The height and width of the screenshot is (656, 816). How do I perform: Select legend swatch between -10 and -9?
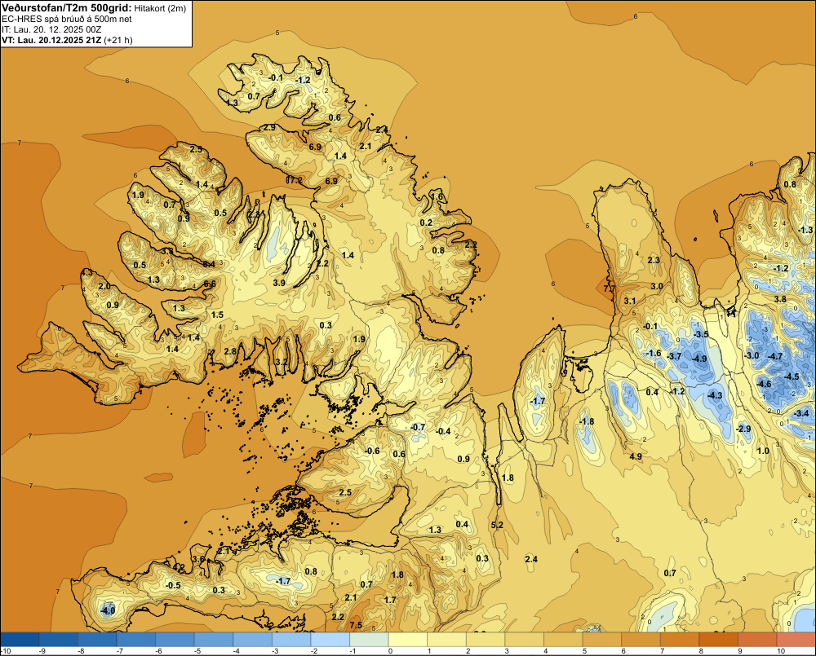pos(20,639)
